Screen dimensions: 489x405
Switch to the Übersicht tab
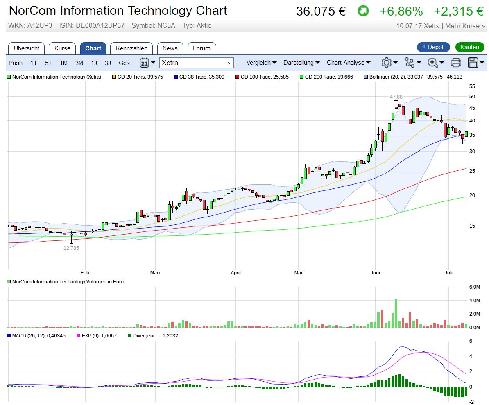(27, 48)
